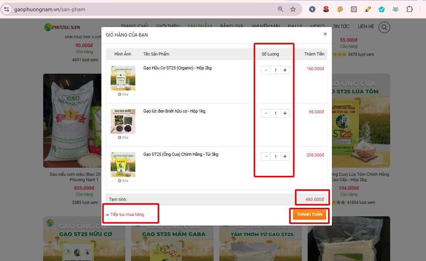The height and width of the screenshot is (261, 426).
Task: Remove Gạo lứt đen Briết using Xóa
Action: pos(123,138)
